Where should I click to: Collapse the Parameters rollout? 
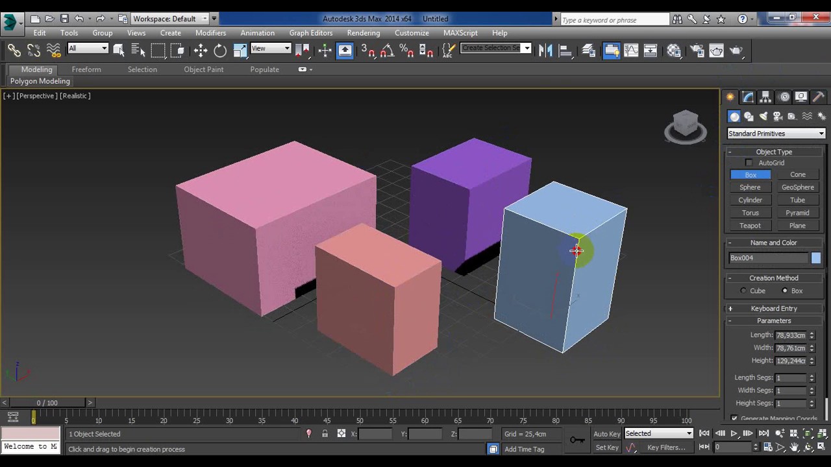coord(773,321)
